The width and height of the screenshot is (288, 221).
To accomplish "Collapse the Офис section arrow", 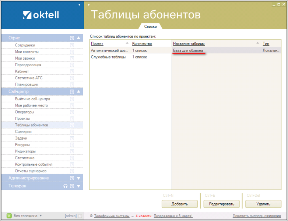I will (x=78, y=38).
